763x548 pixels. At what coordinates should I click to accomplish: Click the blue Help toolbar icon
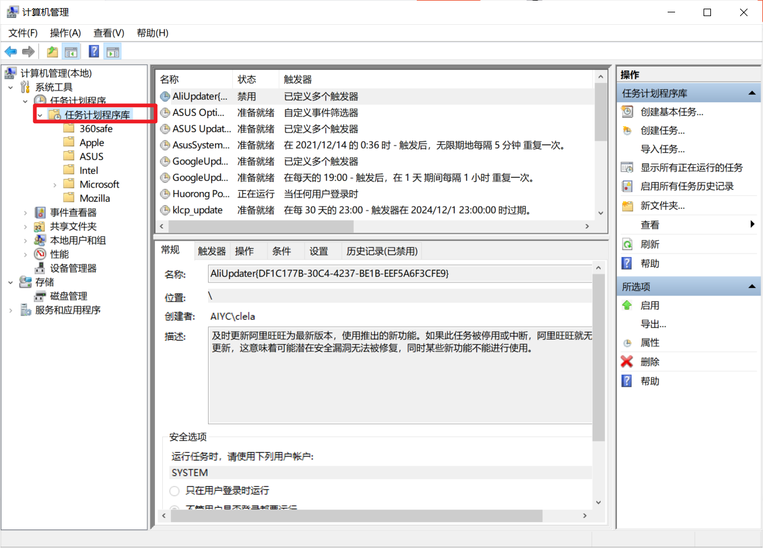tap(94, 51)
